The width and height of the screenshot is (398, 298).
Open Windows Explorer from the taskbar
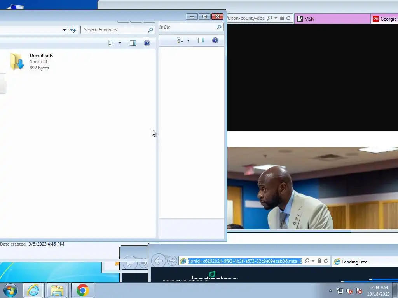[57, 290]
